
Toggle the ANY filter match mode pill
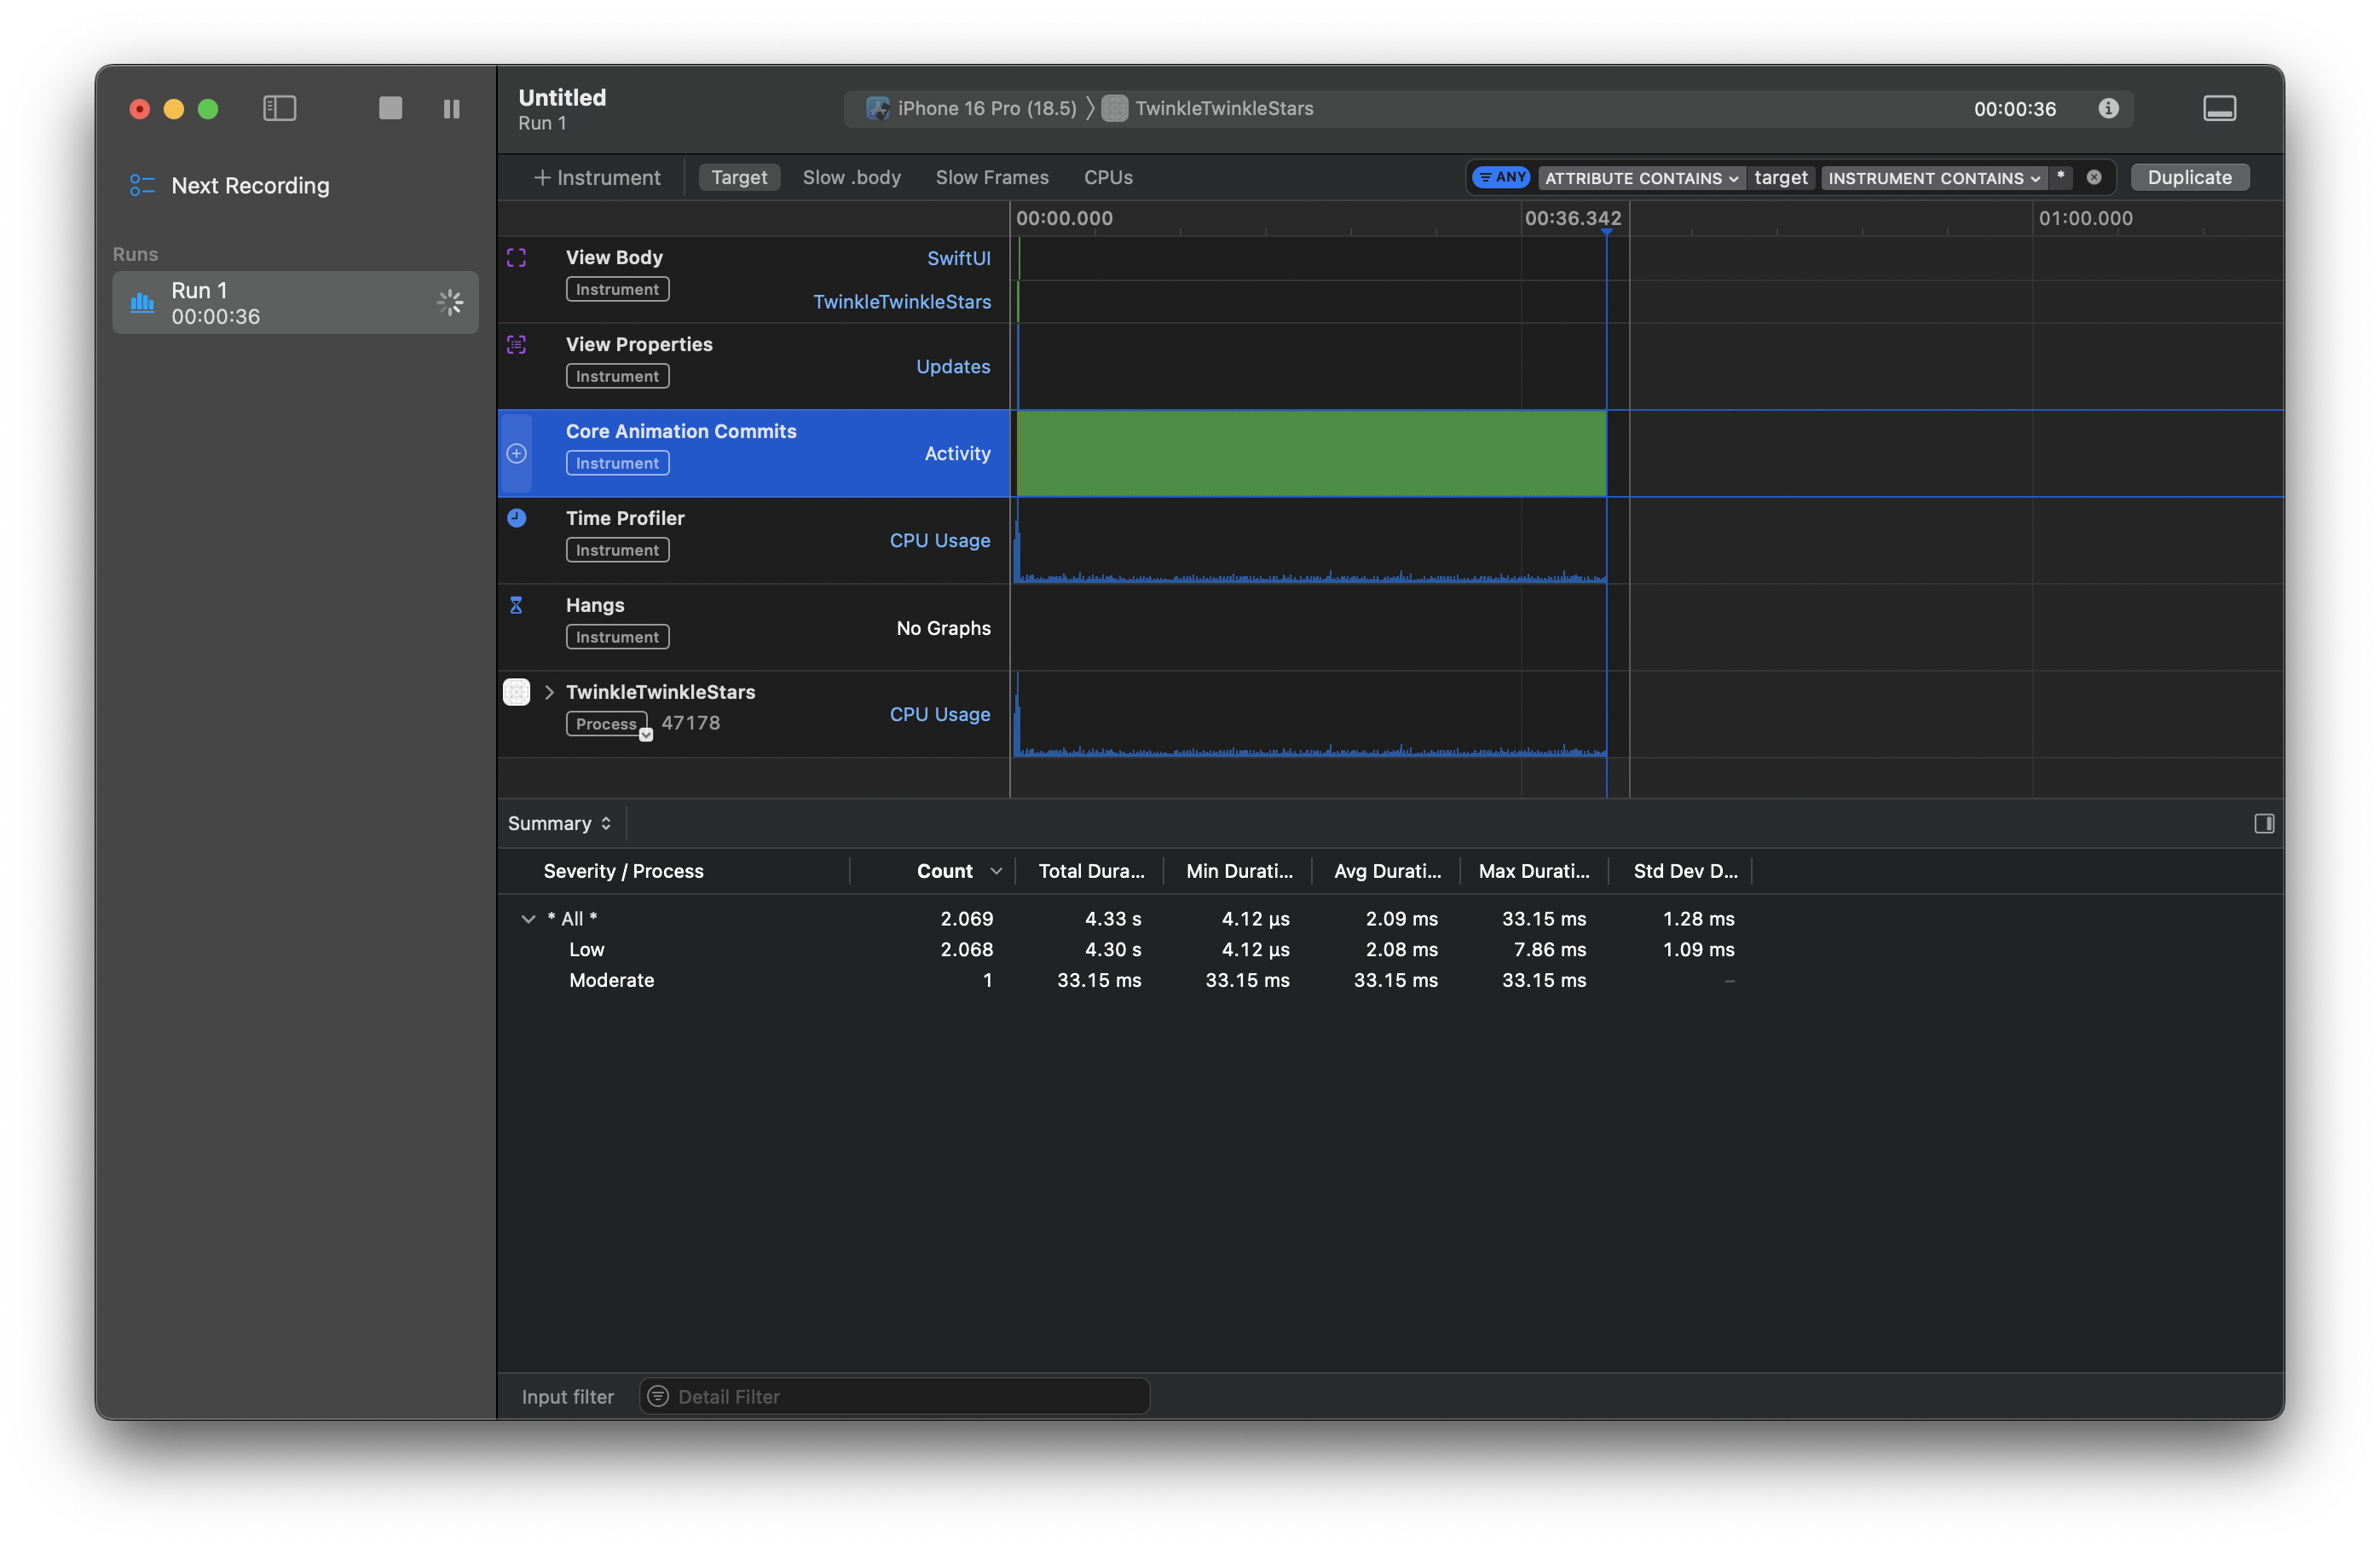1500,177
